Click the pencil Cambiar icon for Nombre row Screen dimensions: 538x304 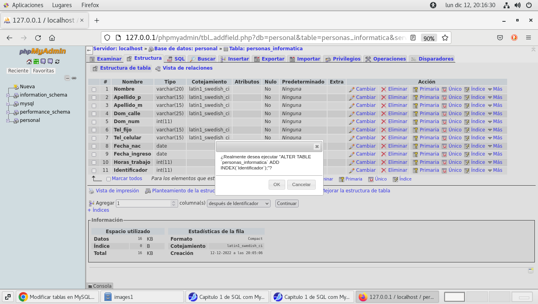point(352,89)
